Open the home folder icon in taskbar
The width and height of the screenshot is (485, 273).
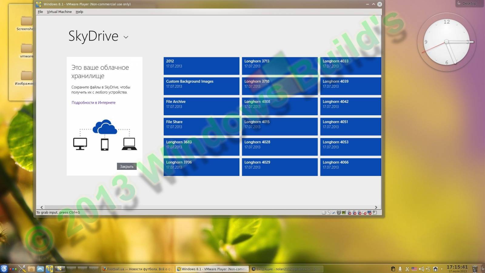point(31,269)
